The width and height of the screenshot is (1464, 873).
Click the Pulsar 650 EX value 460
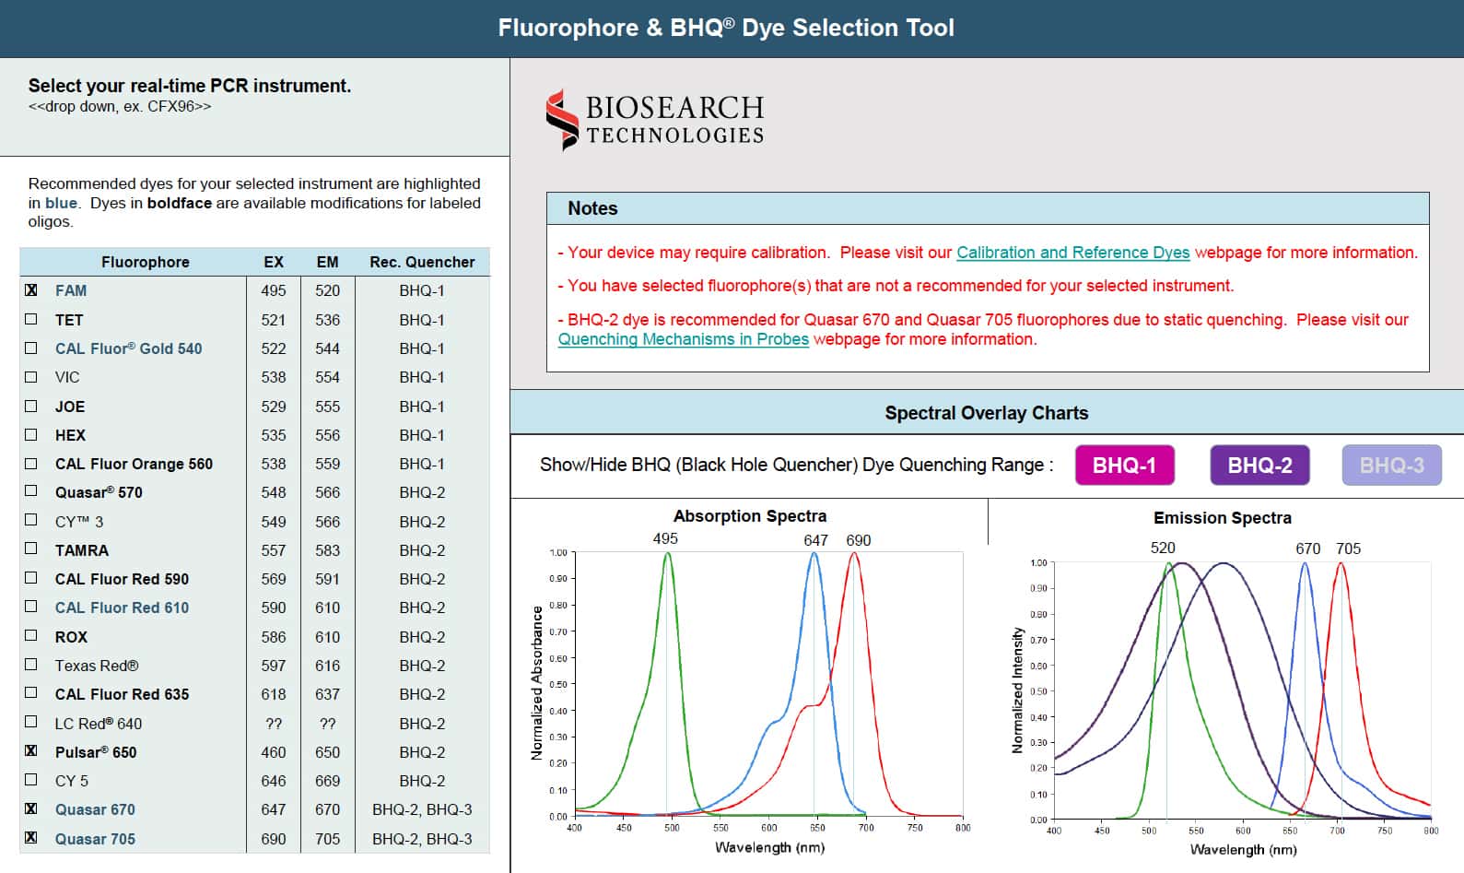(274, 752)
